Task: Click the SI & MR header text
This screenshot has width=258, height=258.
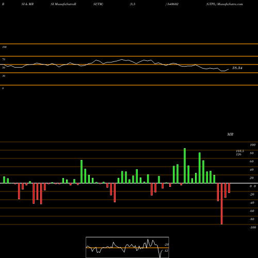Action: pos(27,4)
